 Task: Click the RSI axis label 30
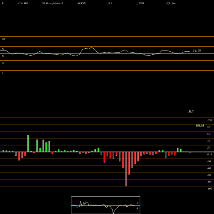click(x=3, y=63)
